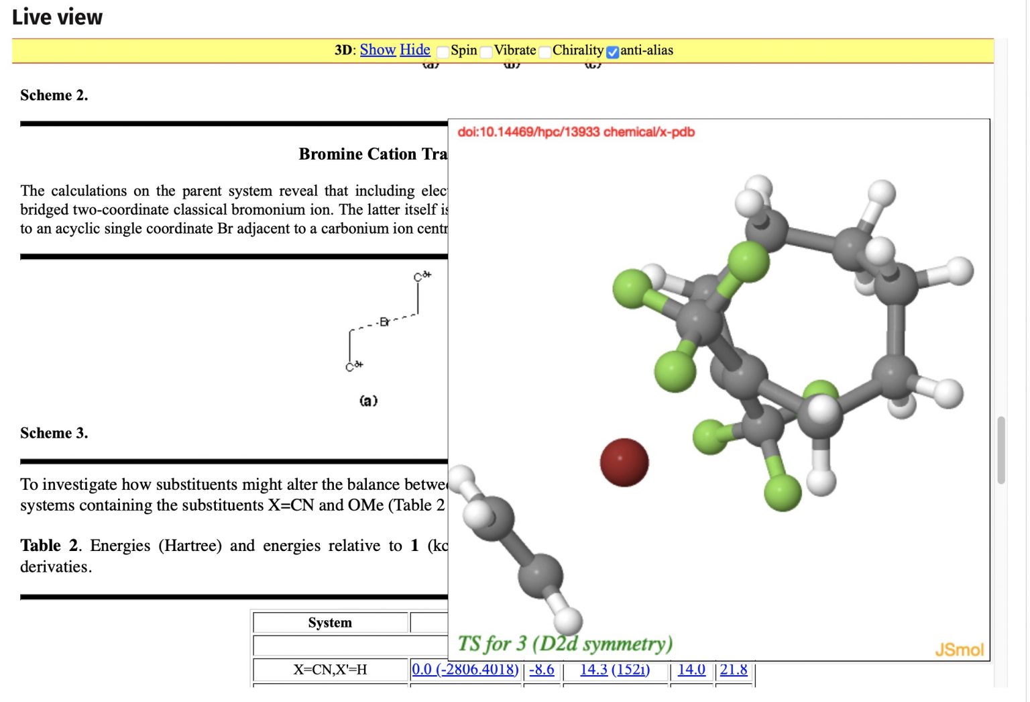Click the 0.0 (-2806.4018) energy link
The height and width of the screenshot is (702, 1030).
point(466,669)
